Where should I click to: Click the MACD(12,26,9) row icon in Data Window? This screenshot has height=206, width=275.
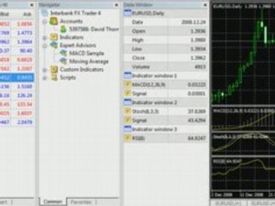click(x=127, y=85)
